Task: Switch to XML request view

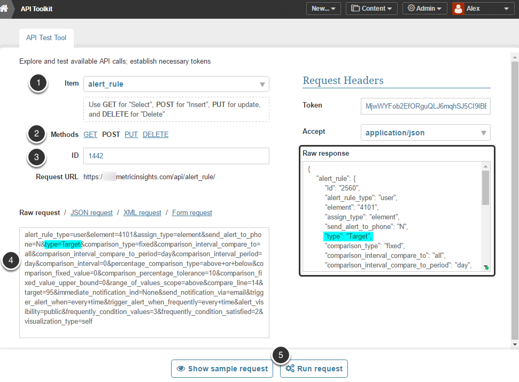Action: click(142, 212)
